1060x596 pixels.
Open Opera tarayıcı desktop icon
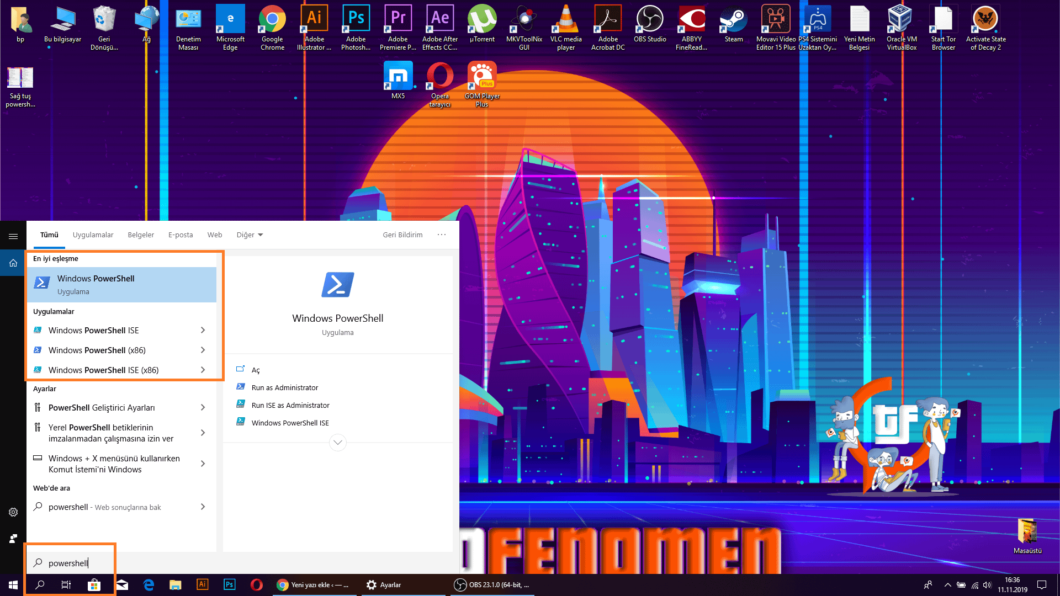click(x=440, y=84)
